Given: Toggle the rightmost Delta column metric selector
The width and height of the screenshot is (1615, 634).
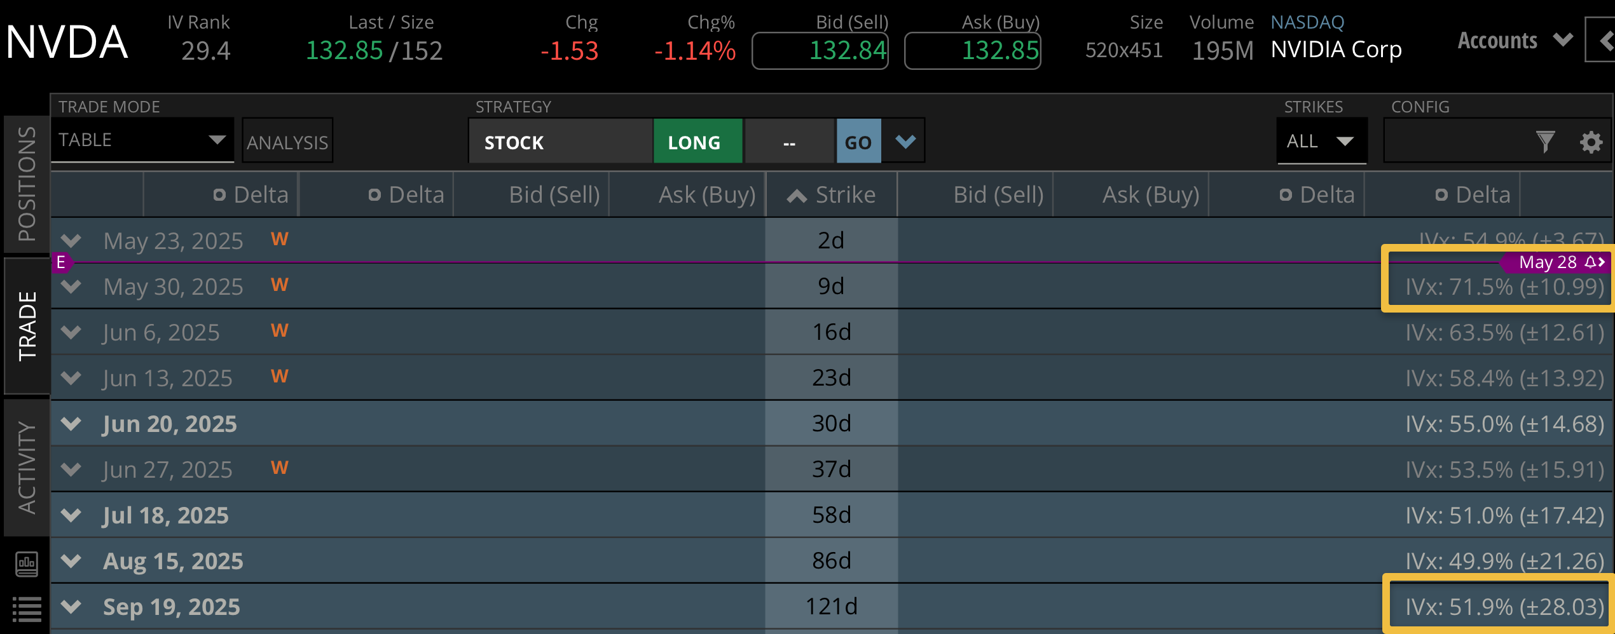Looking at the screenshot, I should 1442,194.
